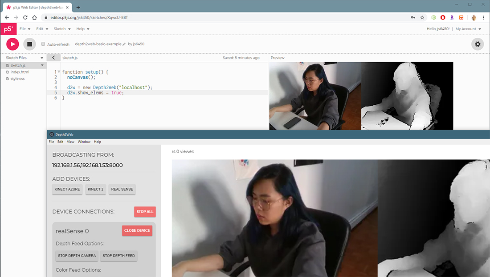The width and height of the screenshot is (490, 277).
Task: Open Depth2Web Help menu
Action: click(98, 142)
